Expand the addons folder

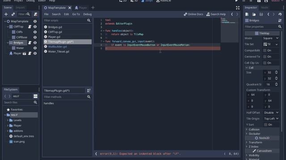[x=8, y=131]
